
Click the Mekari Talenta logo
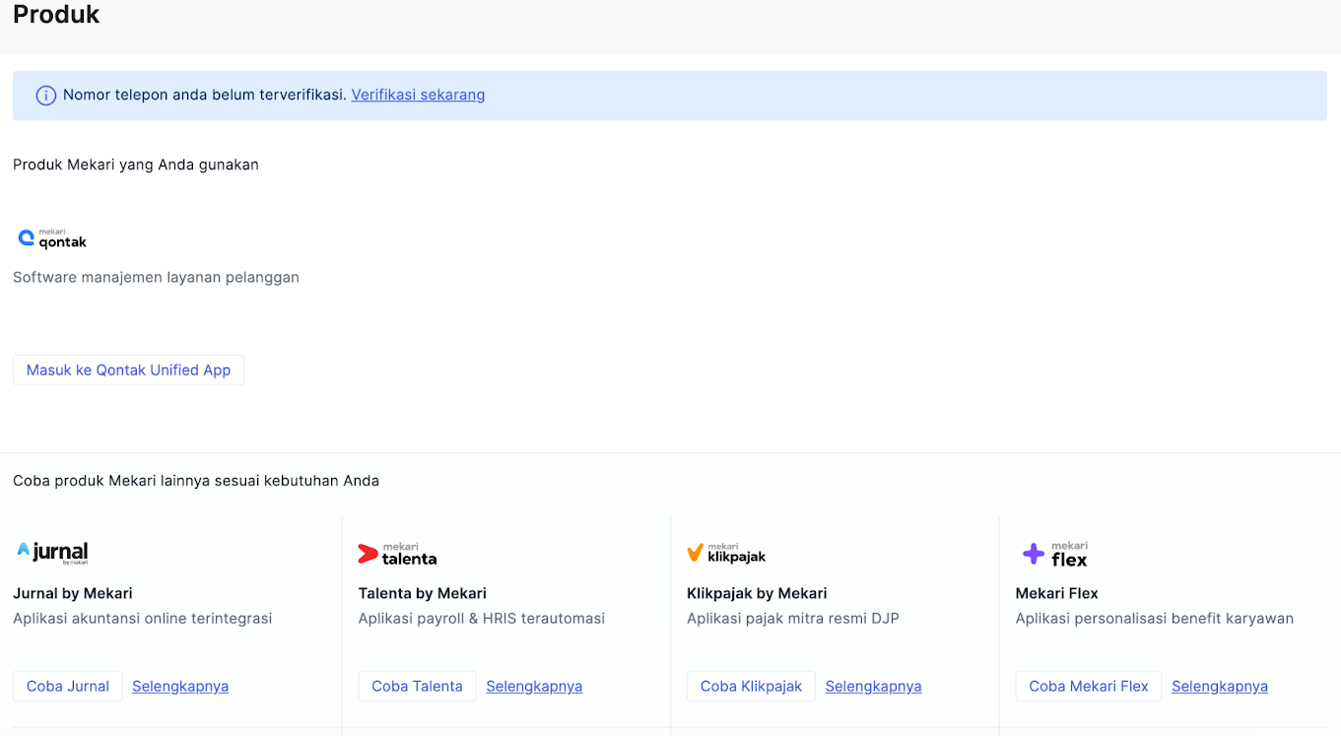(397, 554)
